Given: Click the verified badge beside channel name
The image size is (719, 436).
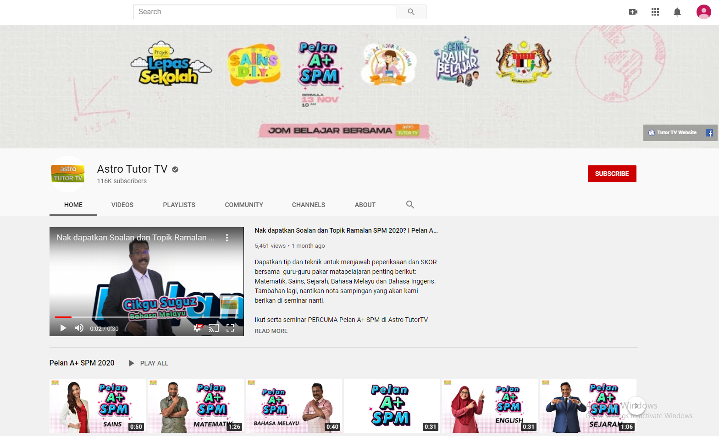Looking at the screenshot, I should click(175, 169).
